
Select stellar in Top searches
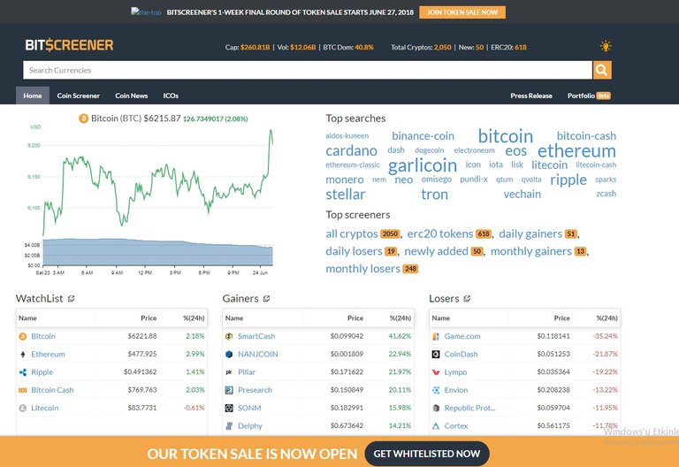pyautogui.click(x=345, y=195)
